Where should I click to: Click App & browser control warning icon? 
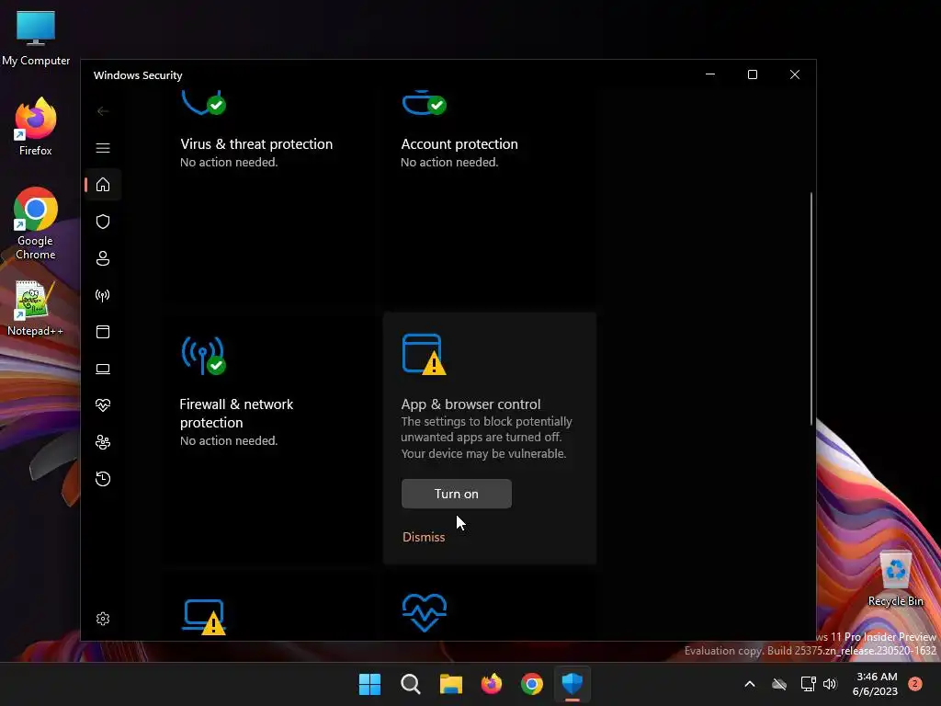tap(425, 355)
